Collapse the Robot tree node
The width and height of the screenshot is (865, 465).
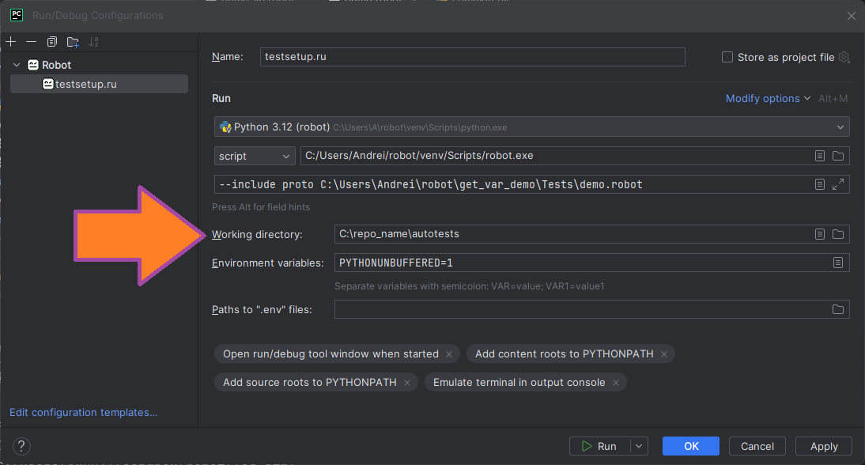point(17,65)
